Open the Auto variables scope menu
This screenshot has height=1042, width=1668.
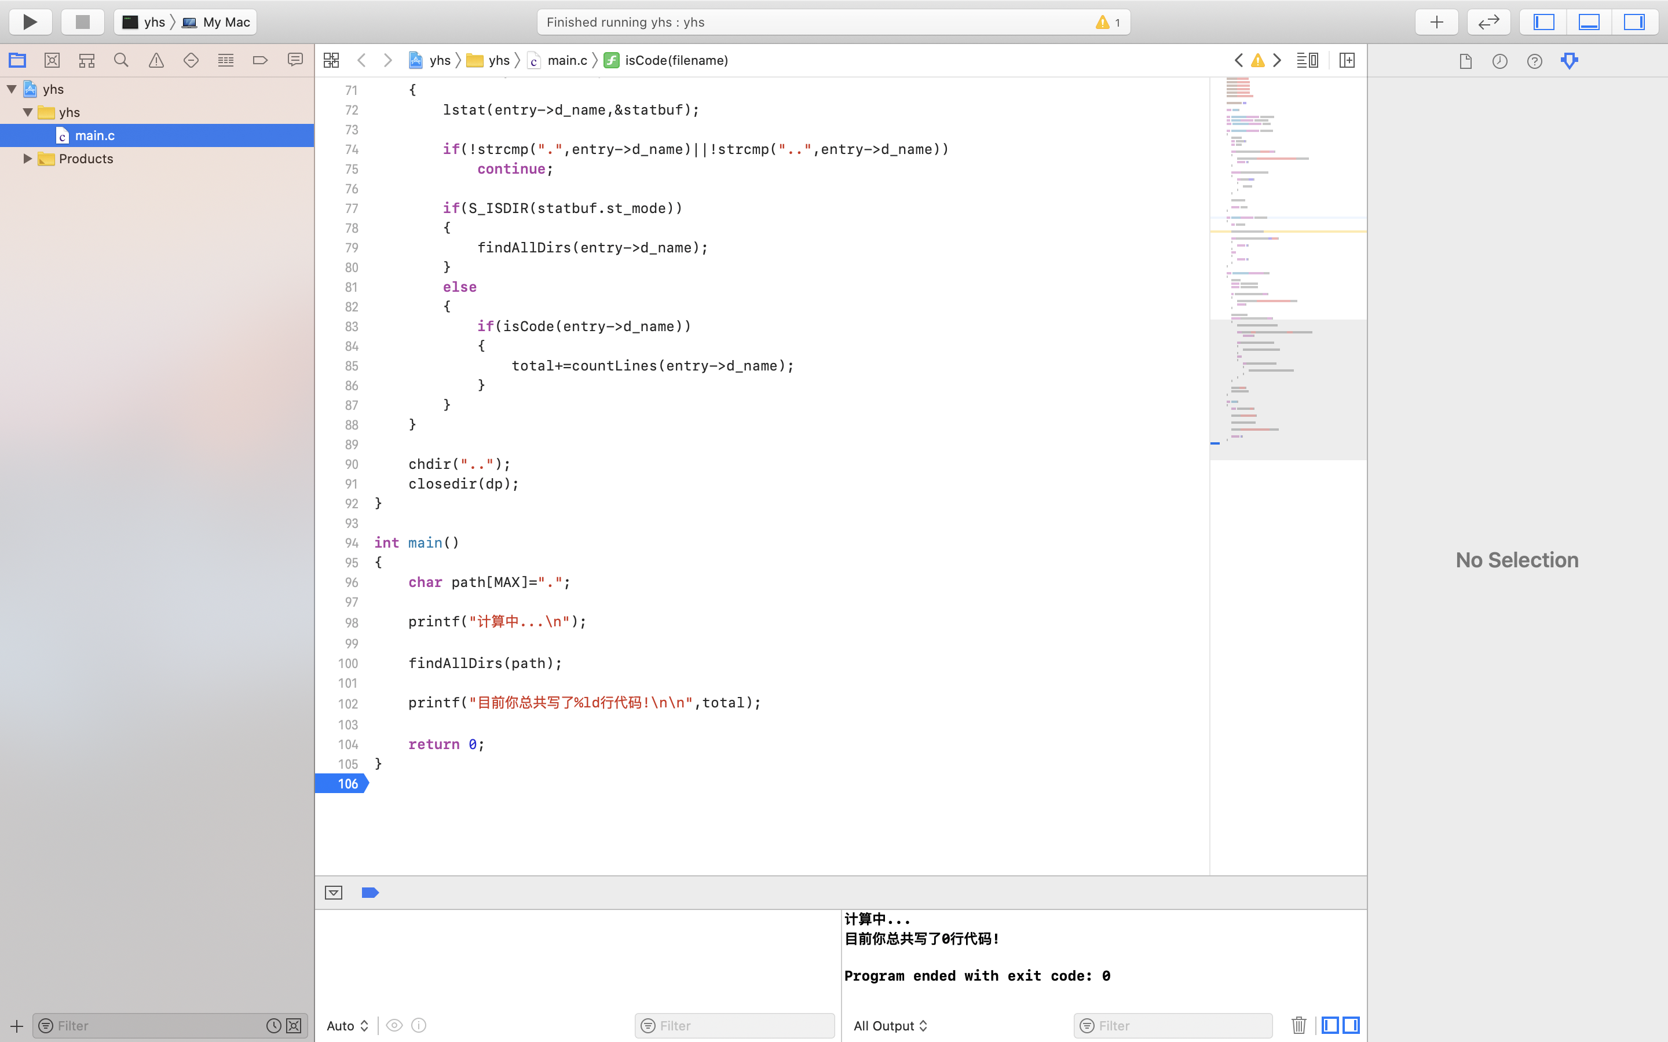point(348,1025)
